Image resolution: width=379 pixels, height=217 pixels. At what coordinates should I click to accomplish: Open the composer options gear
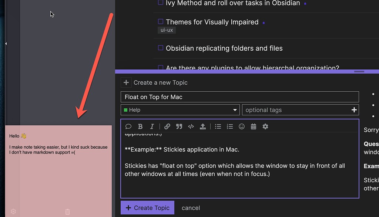pos(265,126)
